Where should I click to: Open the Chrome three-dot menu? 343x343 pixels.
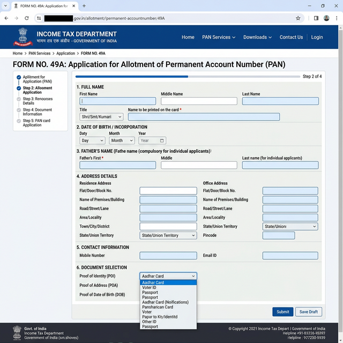337,18
